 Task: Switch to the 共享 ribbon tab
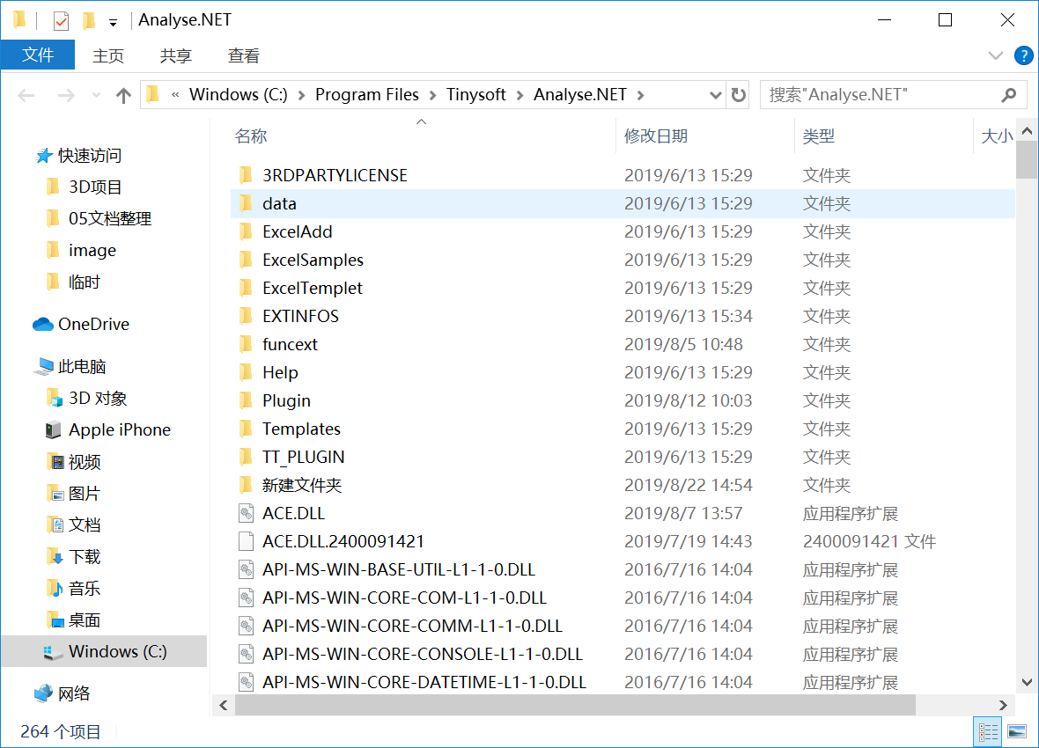click(175, 55)
